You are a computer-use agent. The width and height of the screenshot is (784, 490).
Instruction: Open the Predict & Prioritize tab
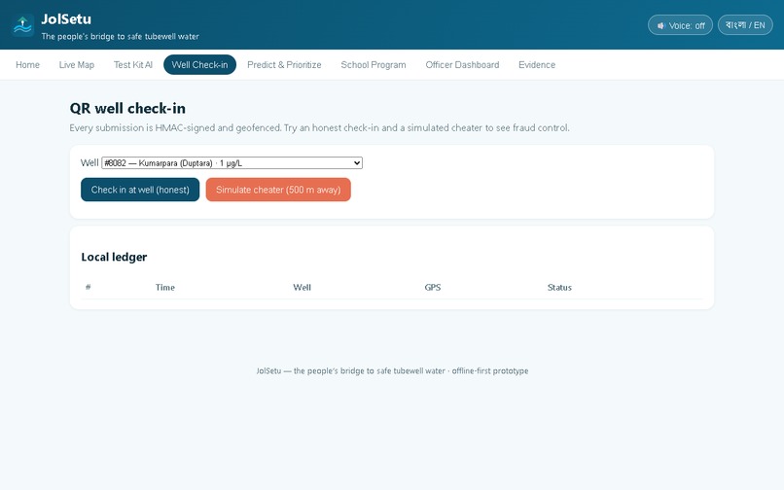point(284,64)
